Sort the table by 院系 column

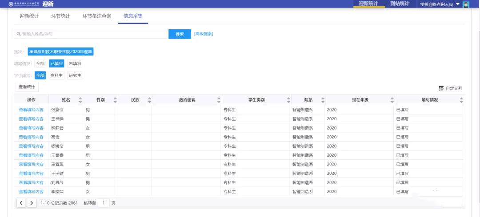(323, 100)
